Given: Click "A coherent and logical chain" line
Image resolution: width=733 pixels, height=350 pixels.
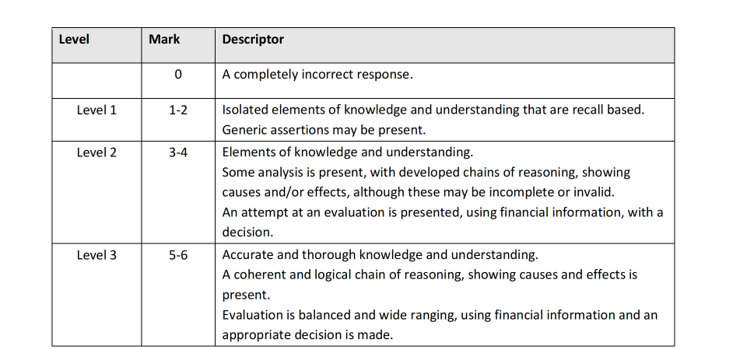Looking at the screenshot, I should point(430,275).
